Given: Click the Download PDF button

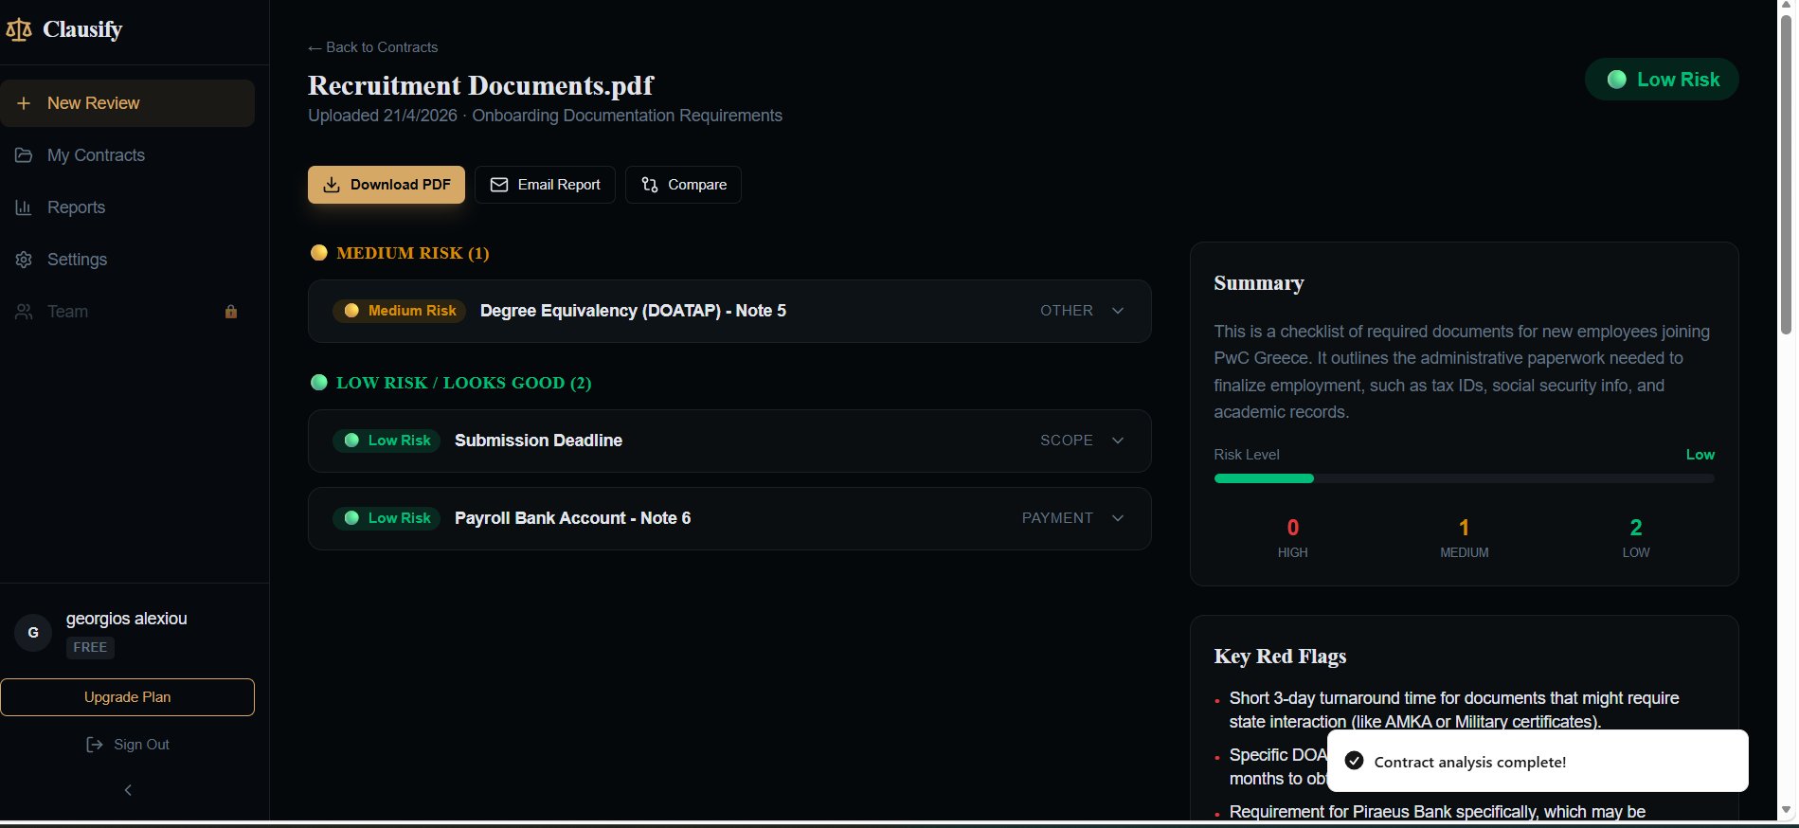Looking at the screenshot, I should tap(386, 185).
